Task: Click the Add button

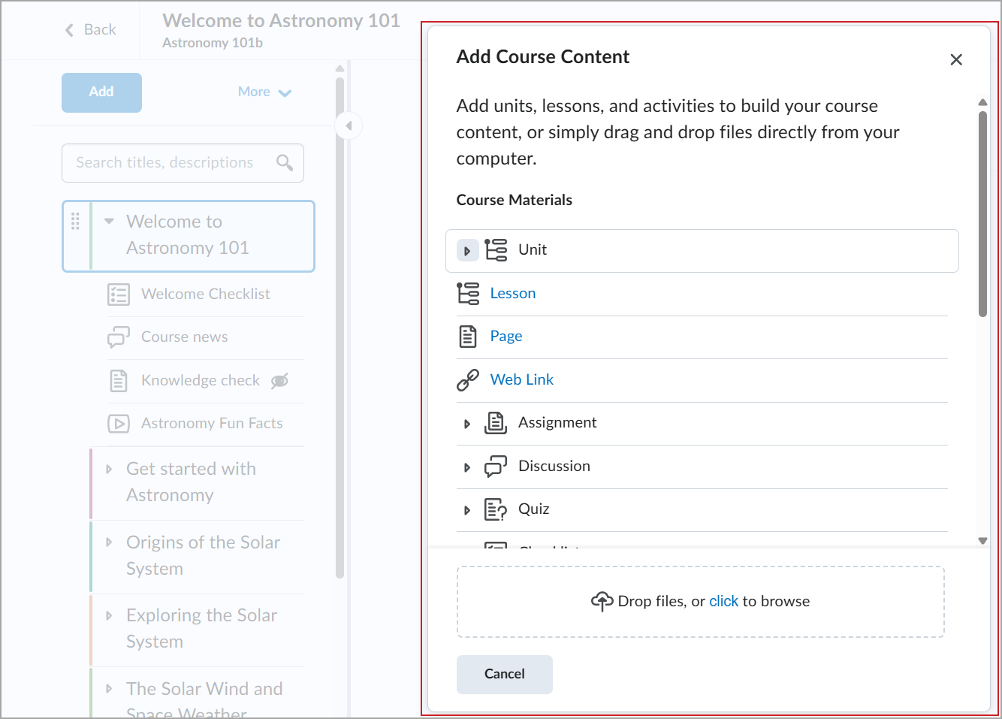Action: point(101,92)
